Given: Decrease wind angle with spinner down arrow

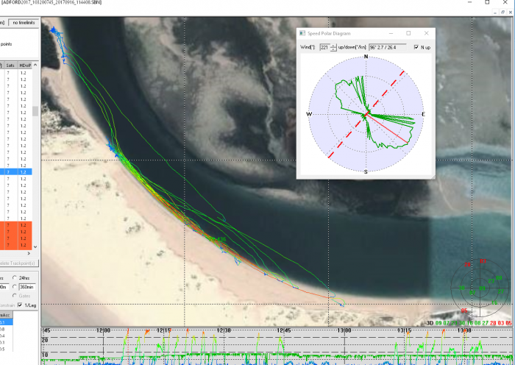Looking at the screenshot, I should coord(334,49).
